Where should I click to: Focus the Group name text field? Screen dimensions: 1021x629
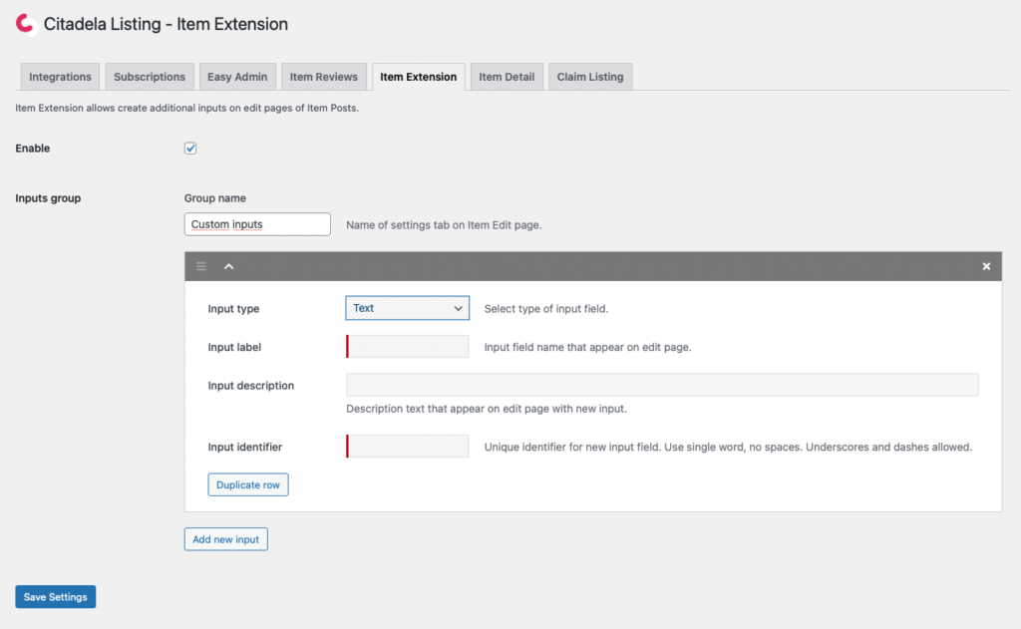tap(257, 224)
